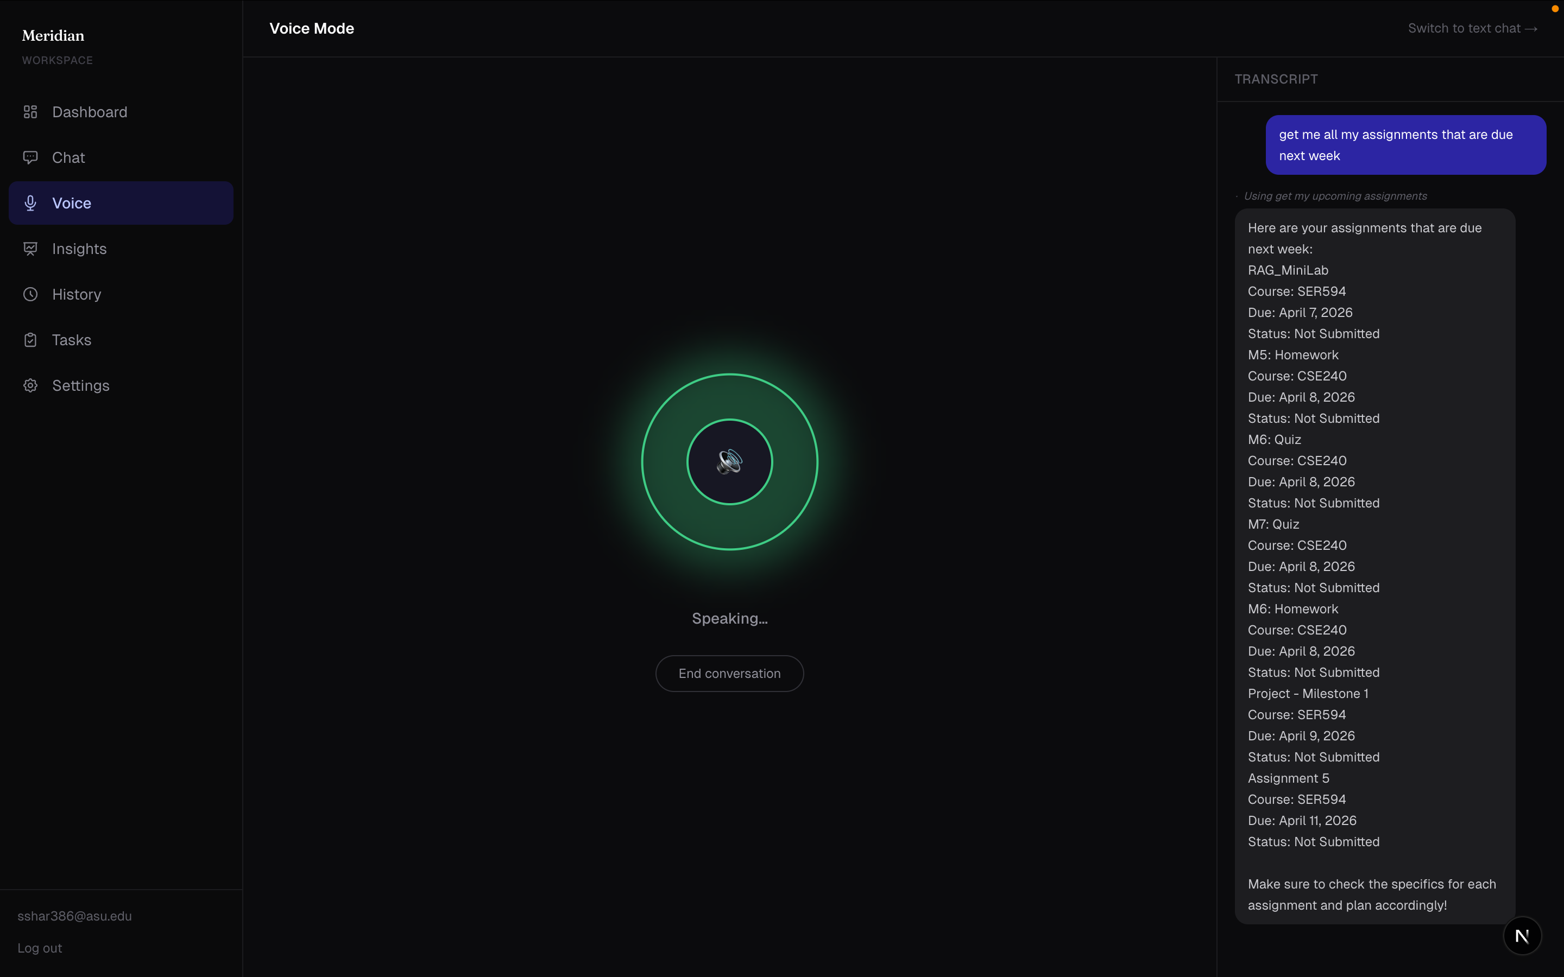Click Switch to text chat link

[1472, 28]
